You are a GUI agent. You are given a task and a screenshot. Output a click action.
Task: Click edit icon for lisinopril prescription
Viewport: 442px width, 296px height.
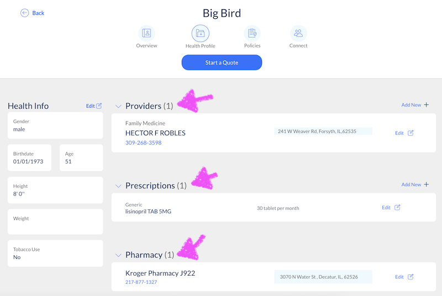[x=397, y=208]
